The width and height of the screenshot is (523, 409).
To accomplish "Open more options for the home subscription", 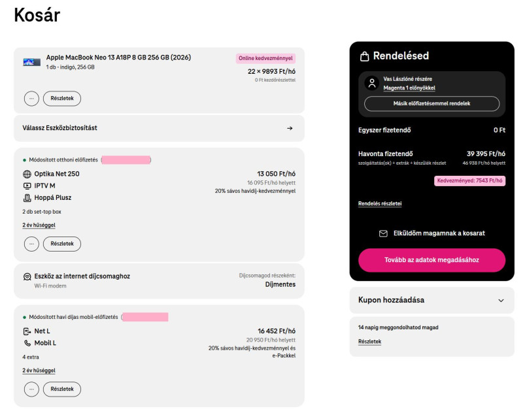I will (x=31, y=244).
